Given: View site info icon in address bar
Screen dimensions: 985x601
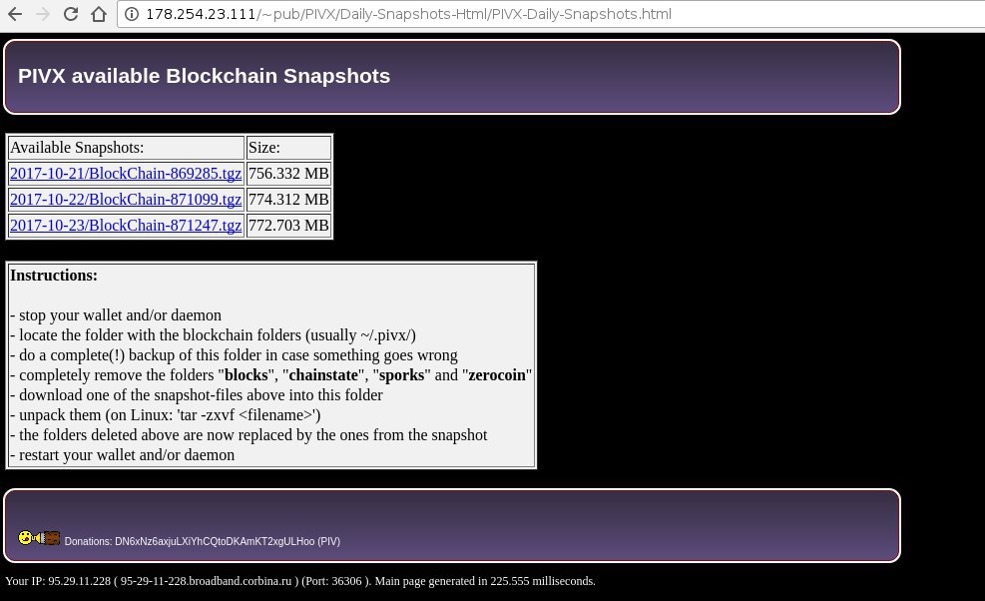Looking at the screenshot, I should point(132,14).
